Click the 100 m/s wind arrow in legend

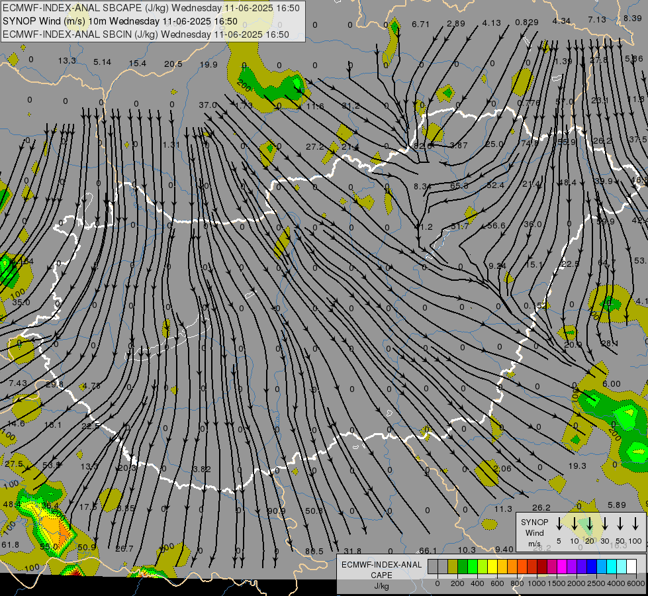[x=635, y=524]
